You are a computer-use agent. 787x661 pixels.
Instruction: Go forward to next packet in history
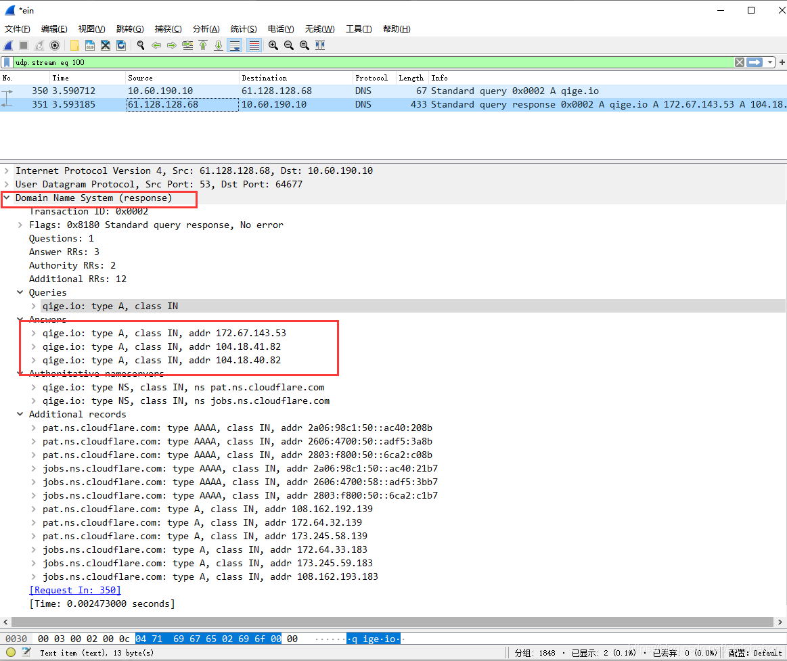coord(172,46)
